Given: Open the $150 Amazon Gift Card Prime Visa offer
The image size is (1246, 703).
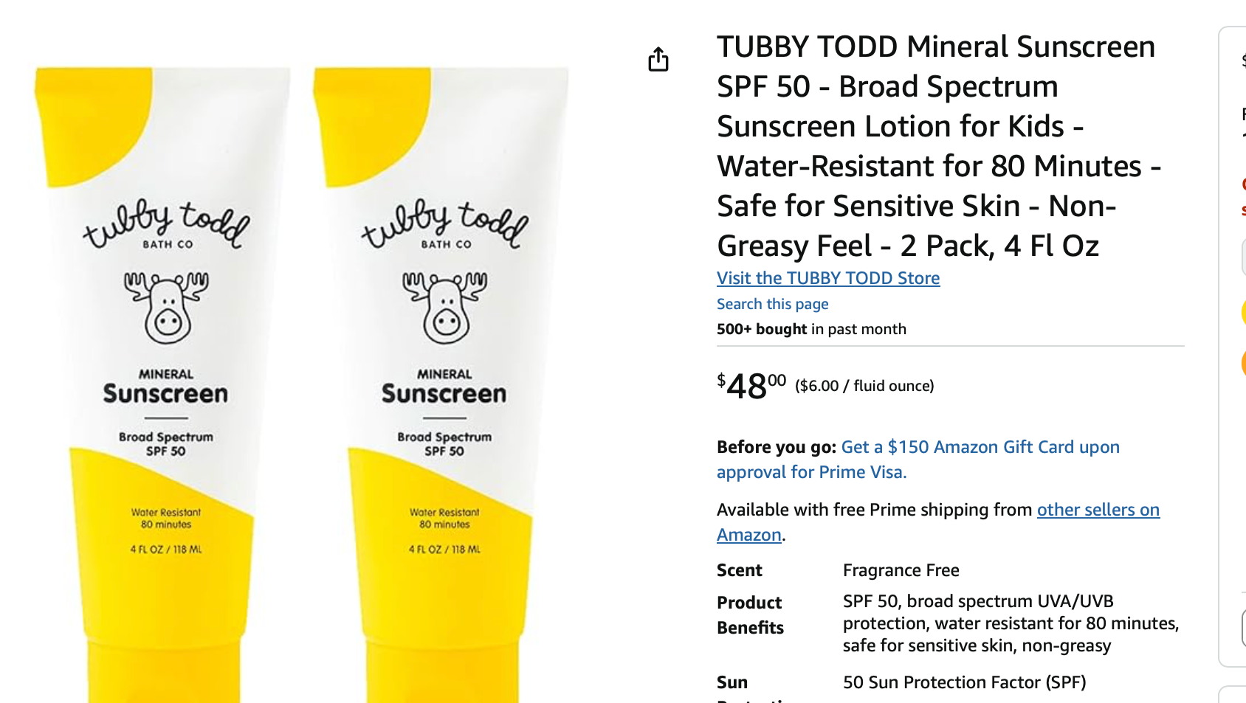Looking at the screenshot, I should tap(918, 460).
